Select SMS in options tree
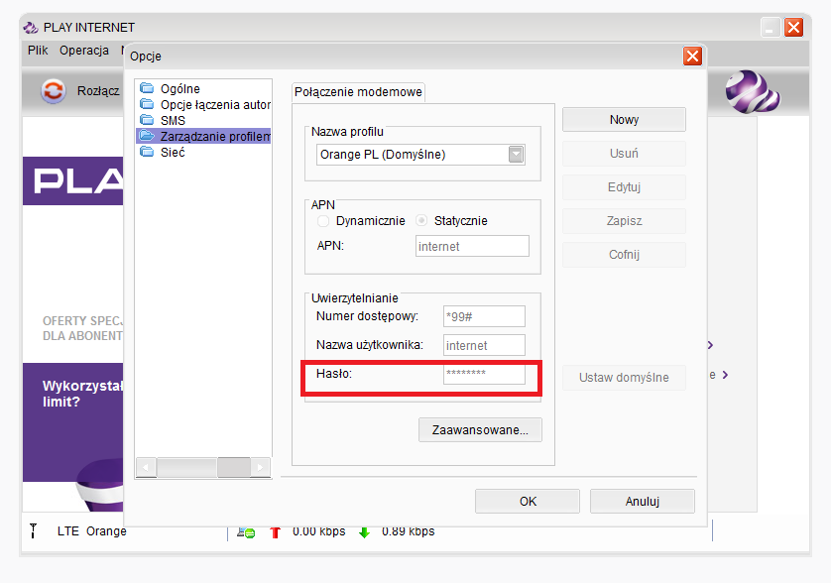Viewport: 831px width, 583px height. [173, 120]
